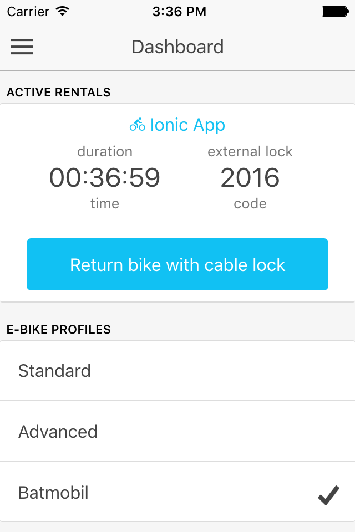
Task: Tap the Carrier label in status bar
Action: (x=28, y=12)
